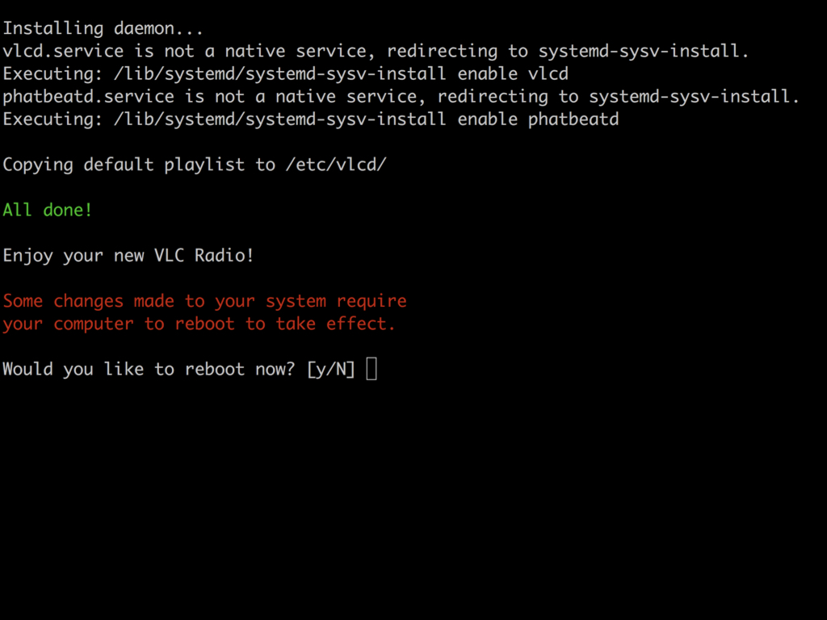Screen dimensions: 827x620
Task: Click the 'enable vlcd' command text
Action: 513,73
